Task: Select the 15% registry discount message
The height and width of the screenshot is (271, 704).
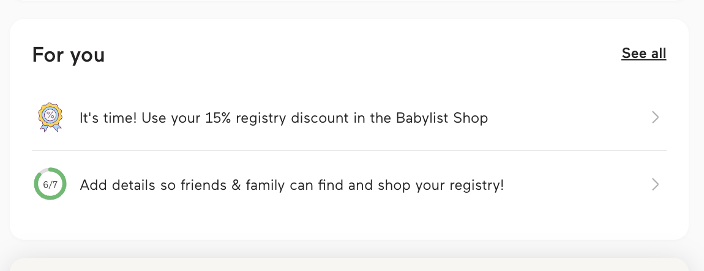Action: point(283,118)
